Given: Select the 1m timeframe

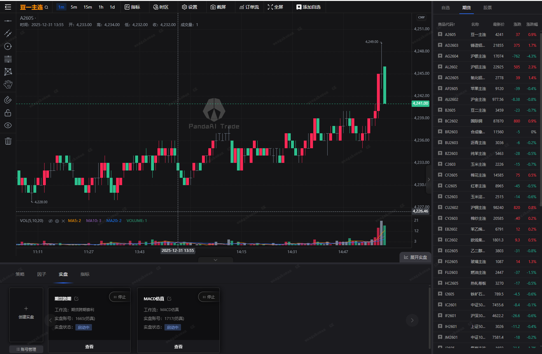Looking at the screenshot, I should pos(61,7).
